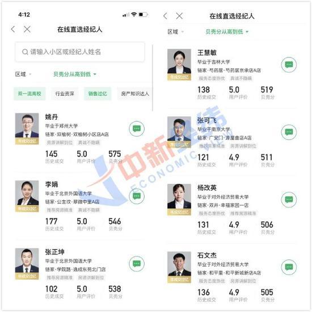Toggle the 双一流高校 filter tag
The height and width of the screenshot is (312, 312).
[29, 94]
